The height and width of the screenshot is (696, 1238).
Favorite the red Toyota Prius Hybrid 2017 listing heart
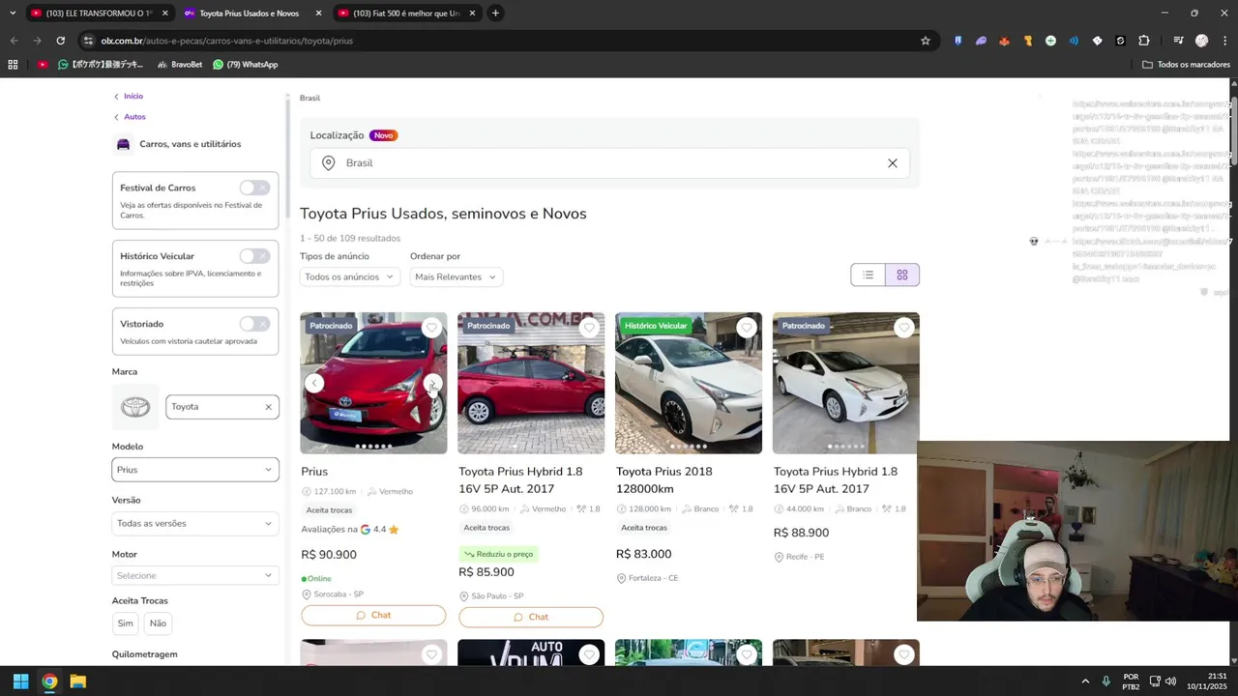tap(589, 328)
